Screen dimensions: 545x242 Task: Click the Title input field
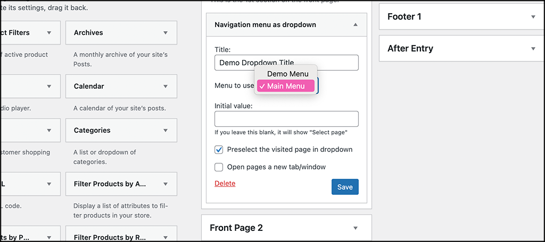[x=286, y=63]
